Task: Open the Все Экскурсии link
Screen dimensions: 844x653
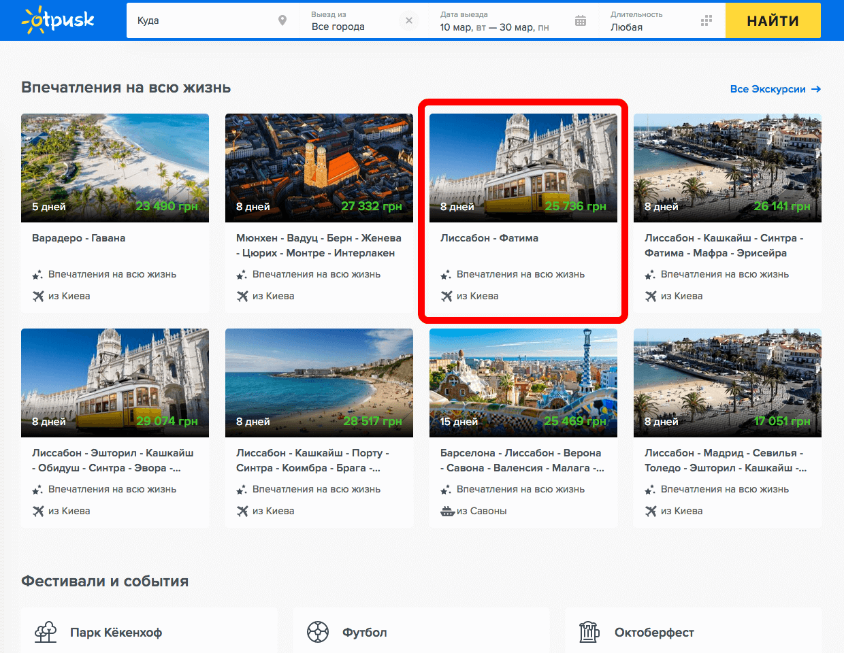Action: point(775,89)
